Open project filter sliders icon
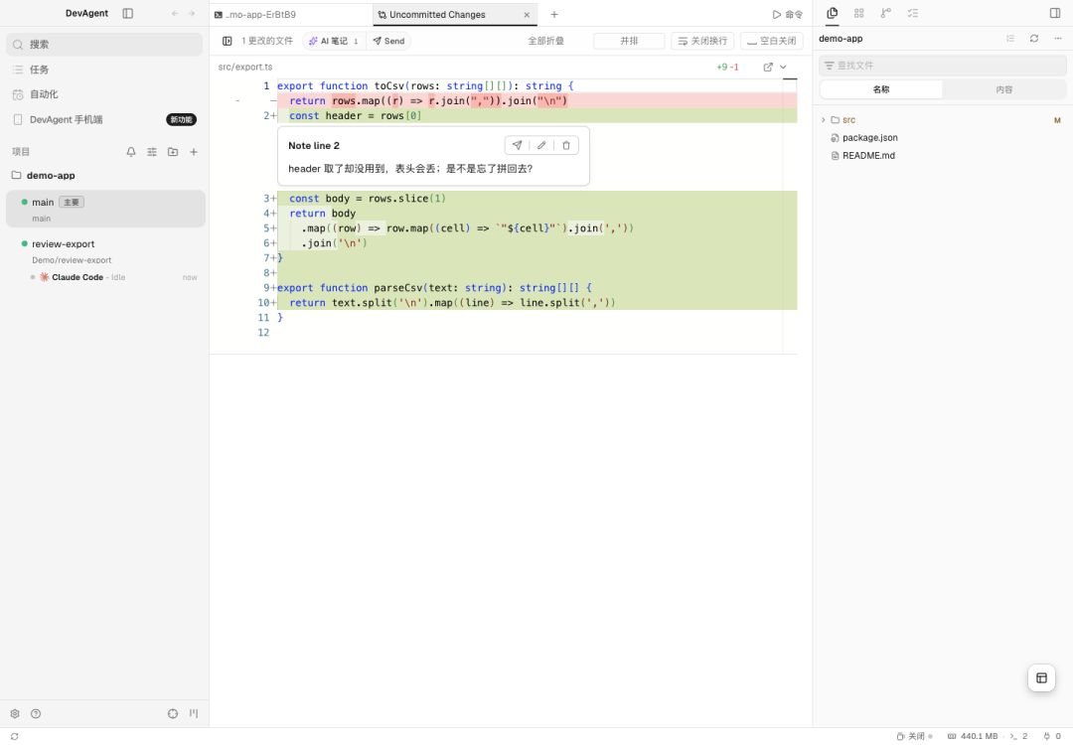This screenshot has height=745, width=1073. pos(152,152)
